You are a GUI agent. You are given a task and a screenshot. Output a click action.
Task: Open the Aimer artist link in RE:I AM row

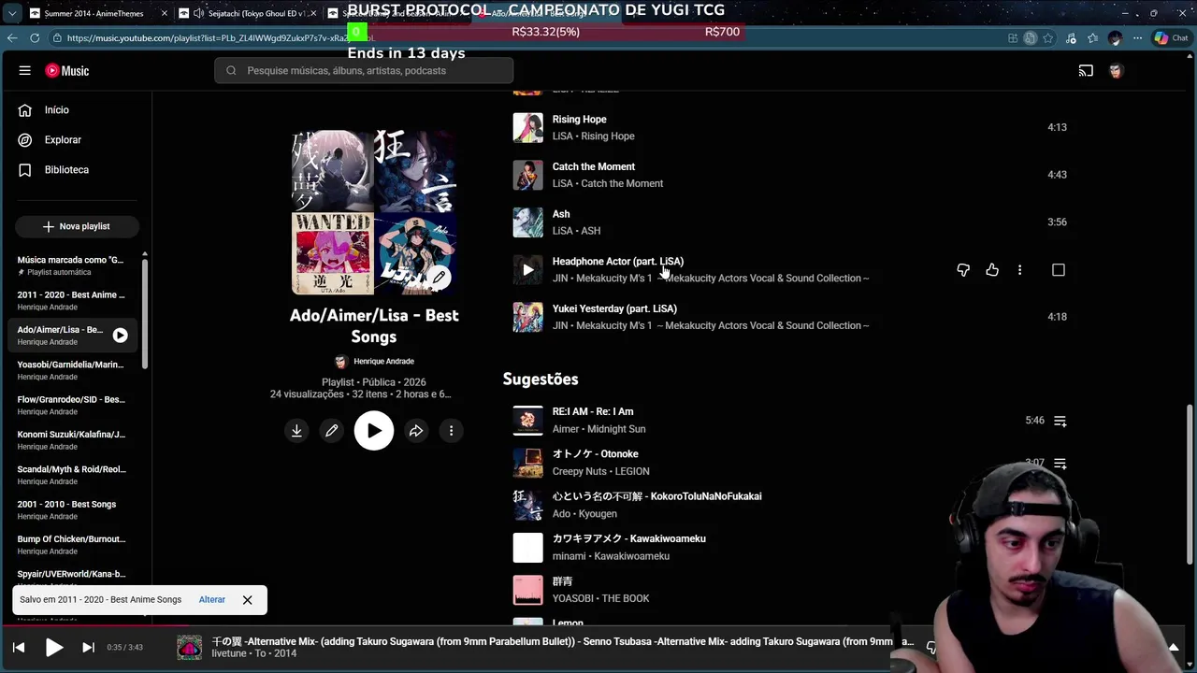coord(565,430)
